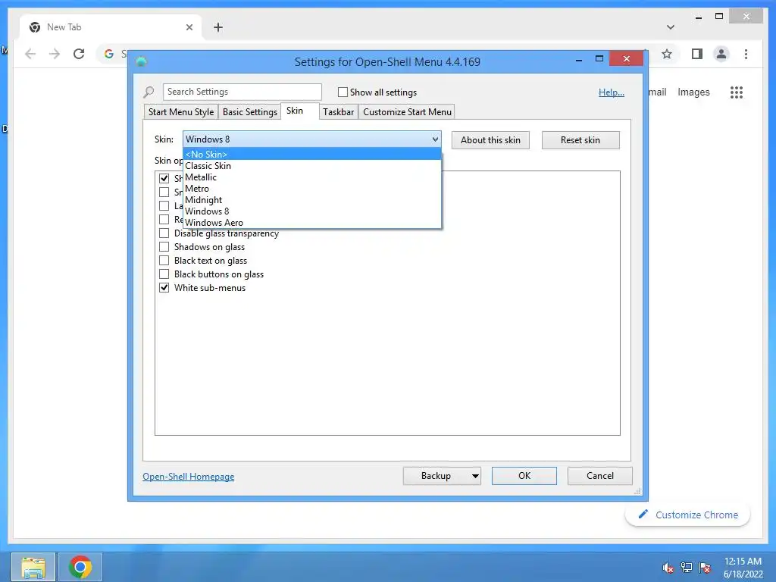Confirm with the OK button
The width and height of the screenshot is (776, 582).
(x=524, y=476)
